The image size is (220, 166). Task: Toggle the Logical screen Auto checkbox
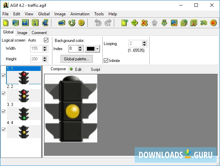46,40
